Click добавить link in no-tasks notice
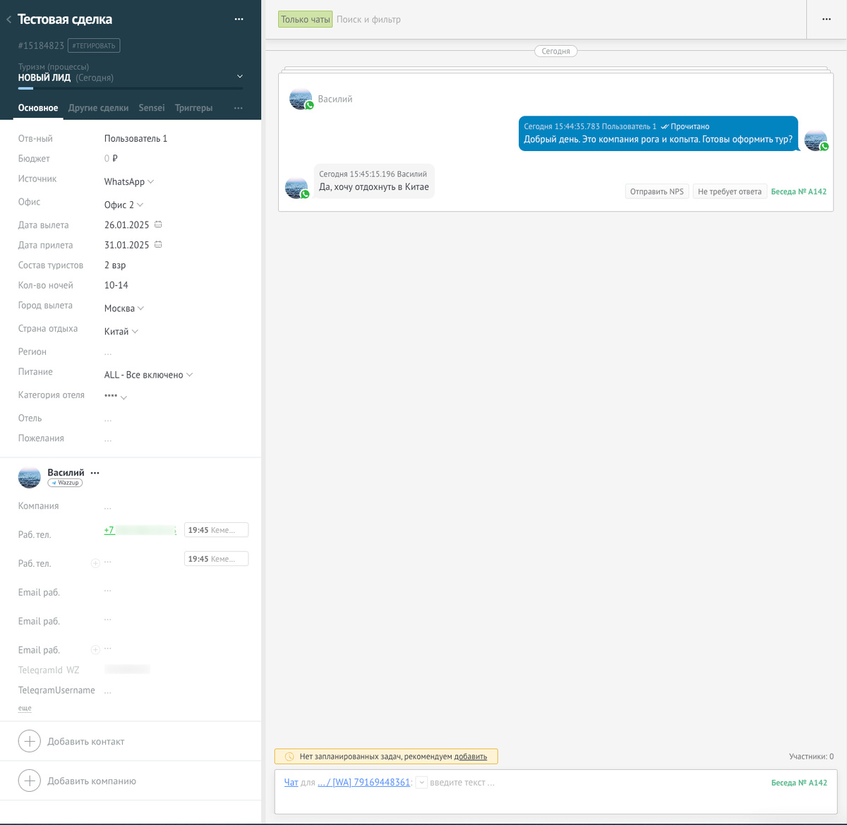This screenshot has width=847, height=825. pos(470,757)
